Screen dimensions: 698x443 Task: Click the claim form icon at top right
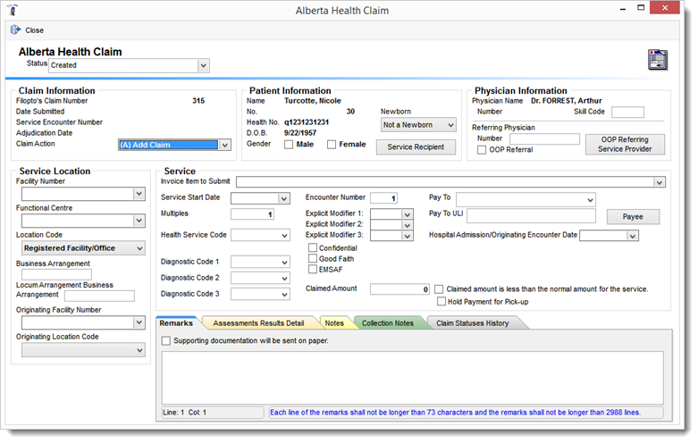pos(658,60)
